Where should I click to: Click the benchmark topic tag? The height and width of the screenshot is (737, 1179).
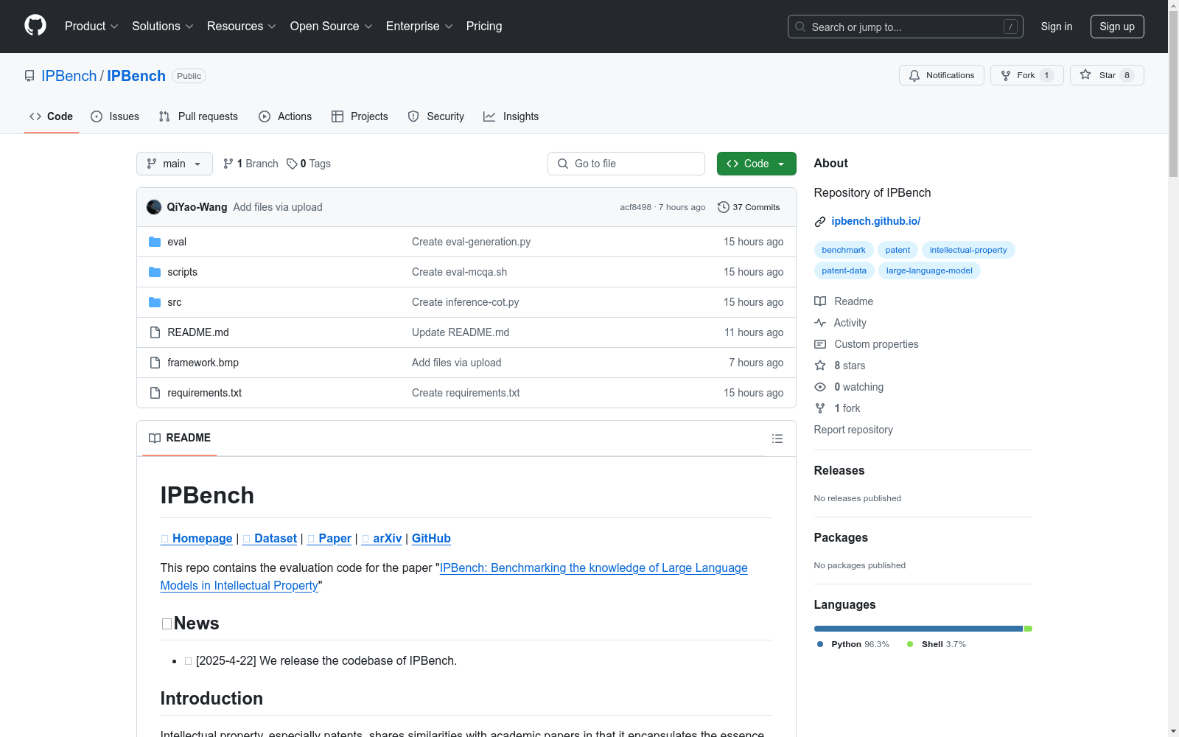coord(844,250)
